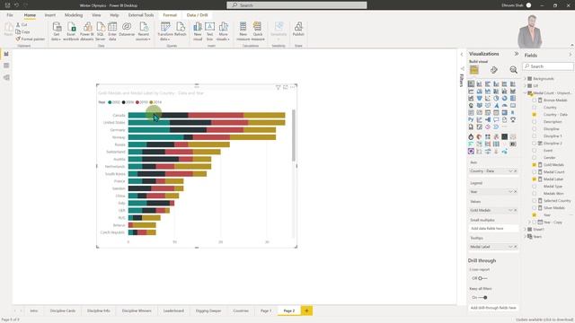The height and width of the screenshot is (323, 575).
Task: Switch to Report view in the left sidebar
Action: click(x=6, y=54)
